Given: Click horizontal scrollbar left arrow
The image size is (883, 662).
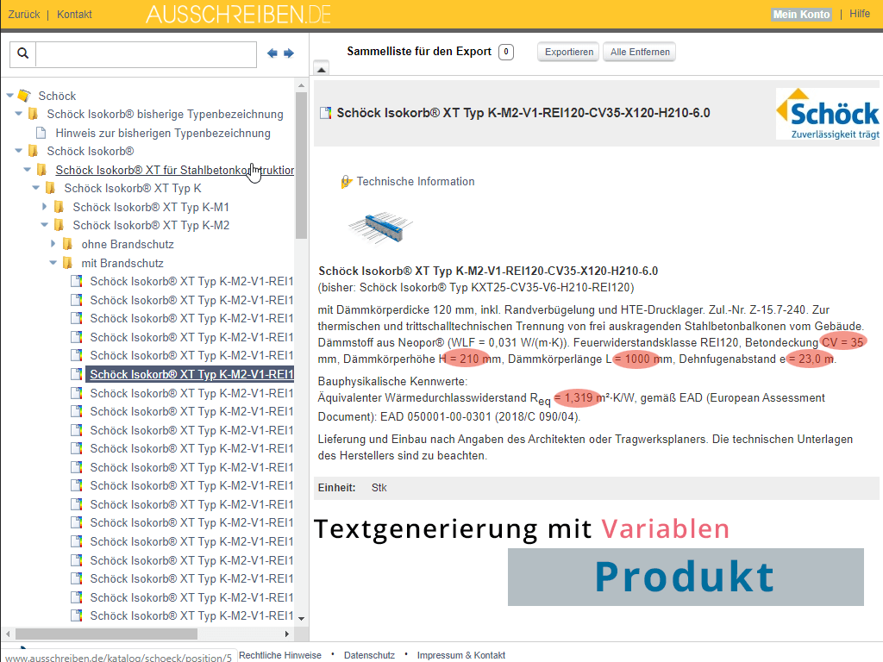Looking at the screenshot, I should (x=8, y=634).
